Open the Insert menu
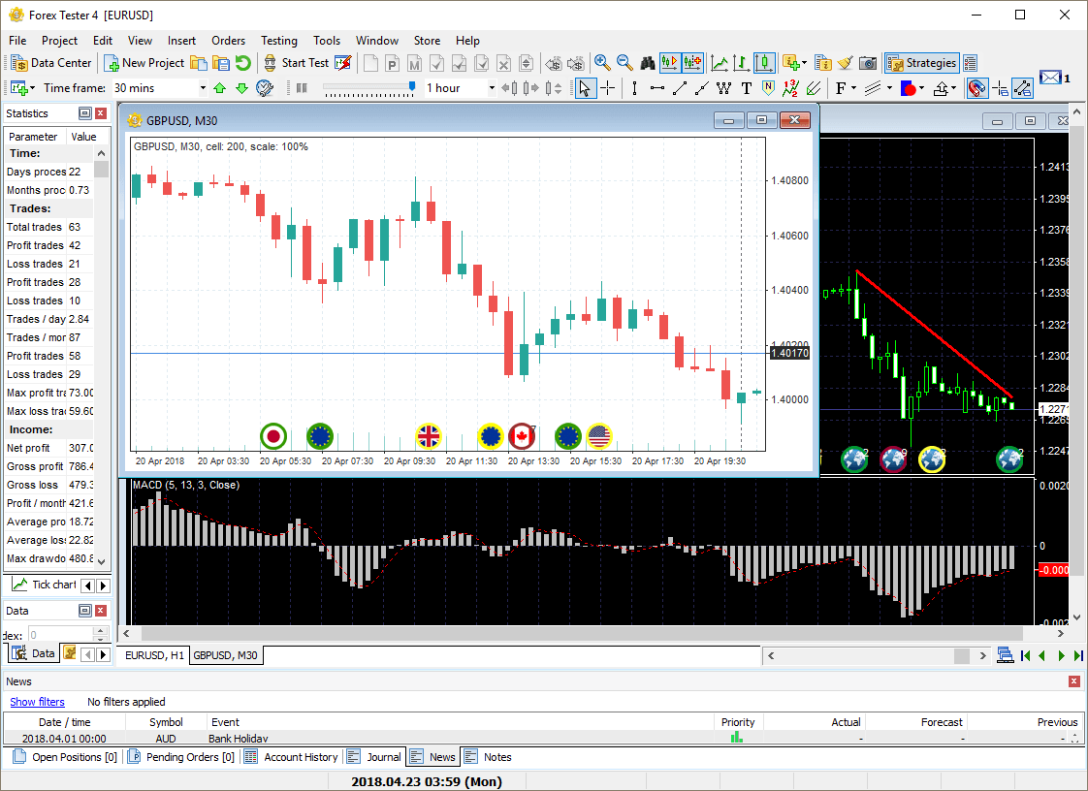 (181, 41)
